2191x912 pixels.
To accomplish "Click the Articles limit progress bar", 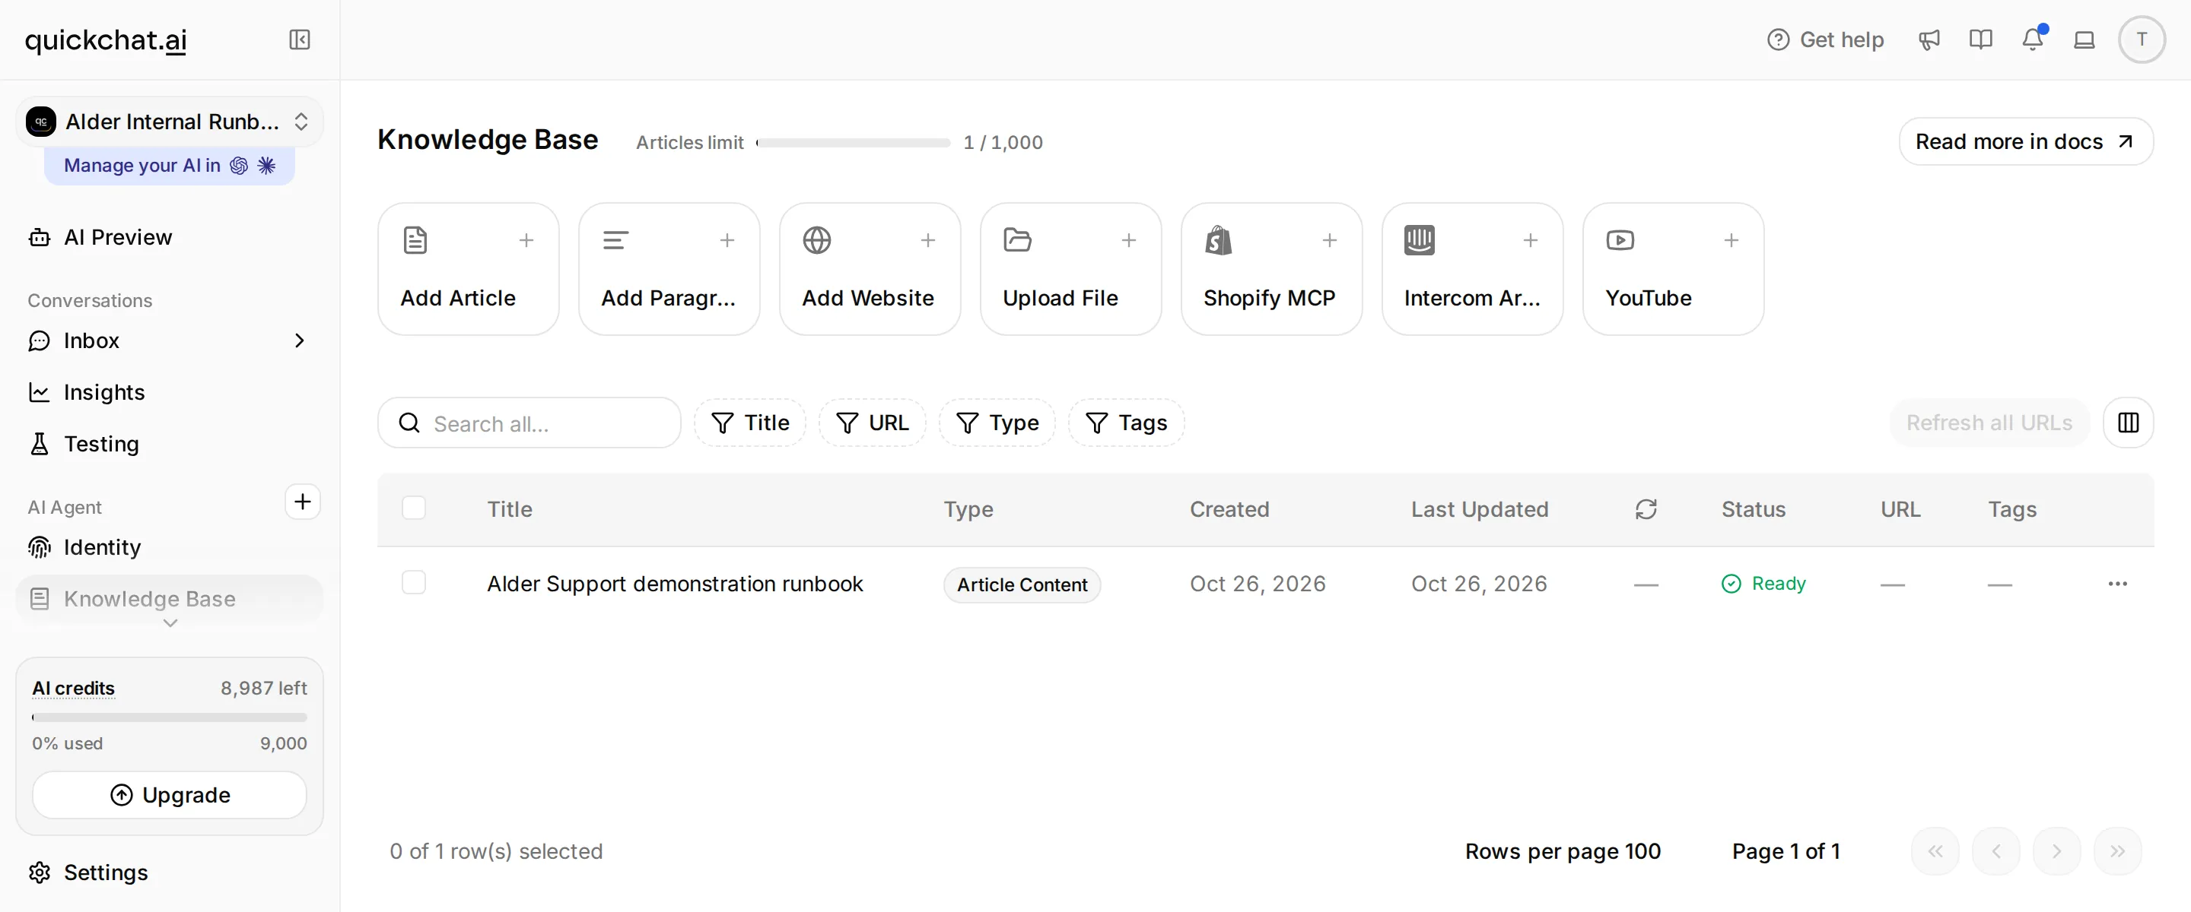I will pyautogui.click(x=852, y=143).
